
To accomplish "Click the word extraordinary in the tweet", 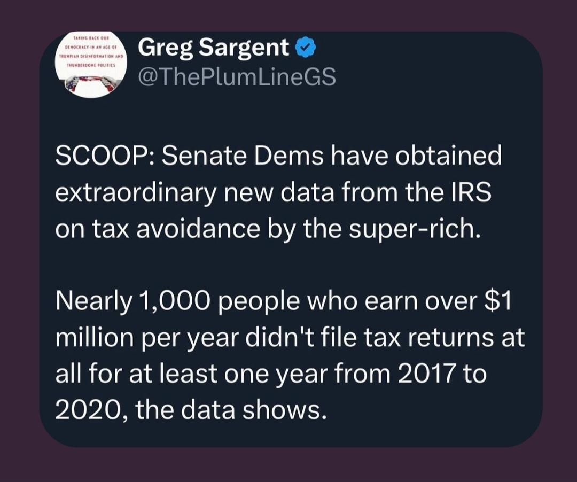I will pos(136,193).
